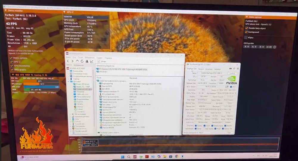The height and width of the screenshot is (161, 298).
Task: Click the A:128 alpha value field
Action: point(269,47)
